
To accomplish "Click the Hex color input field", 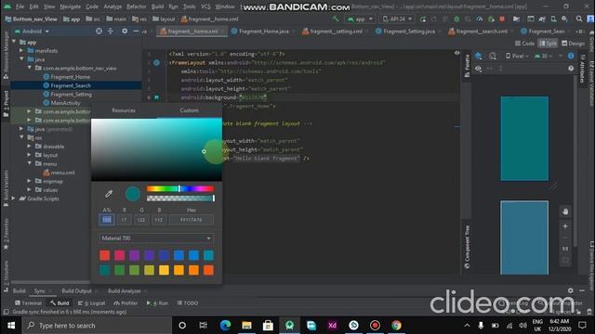I will [192, 220].
